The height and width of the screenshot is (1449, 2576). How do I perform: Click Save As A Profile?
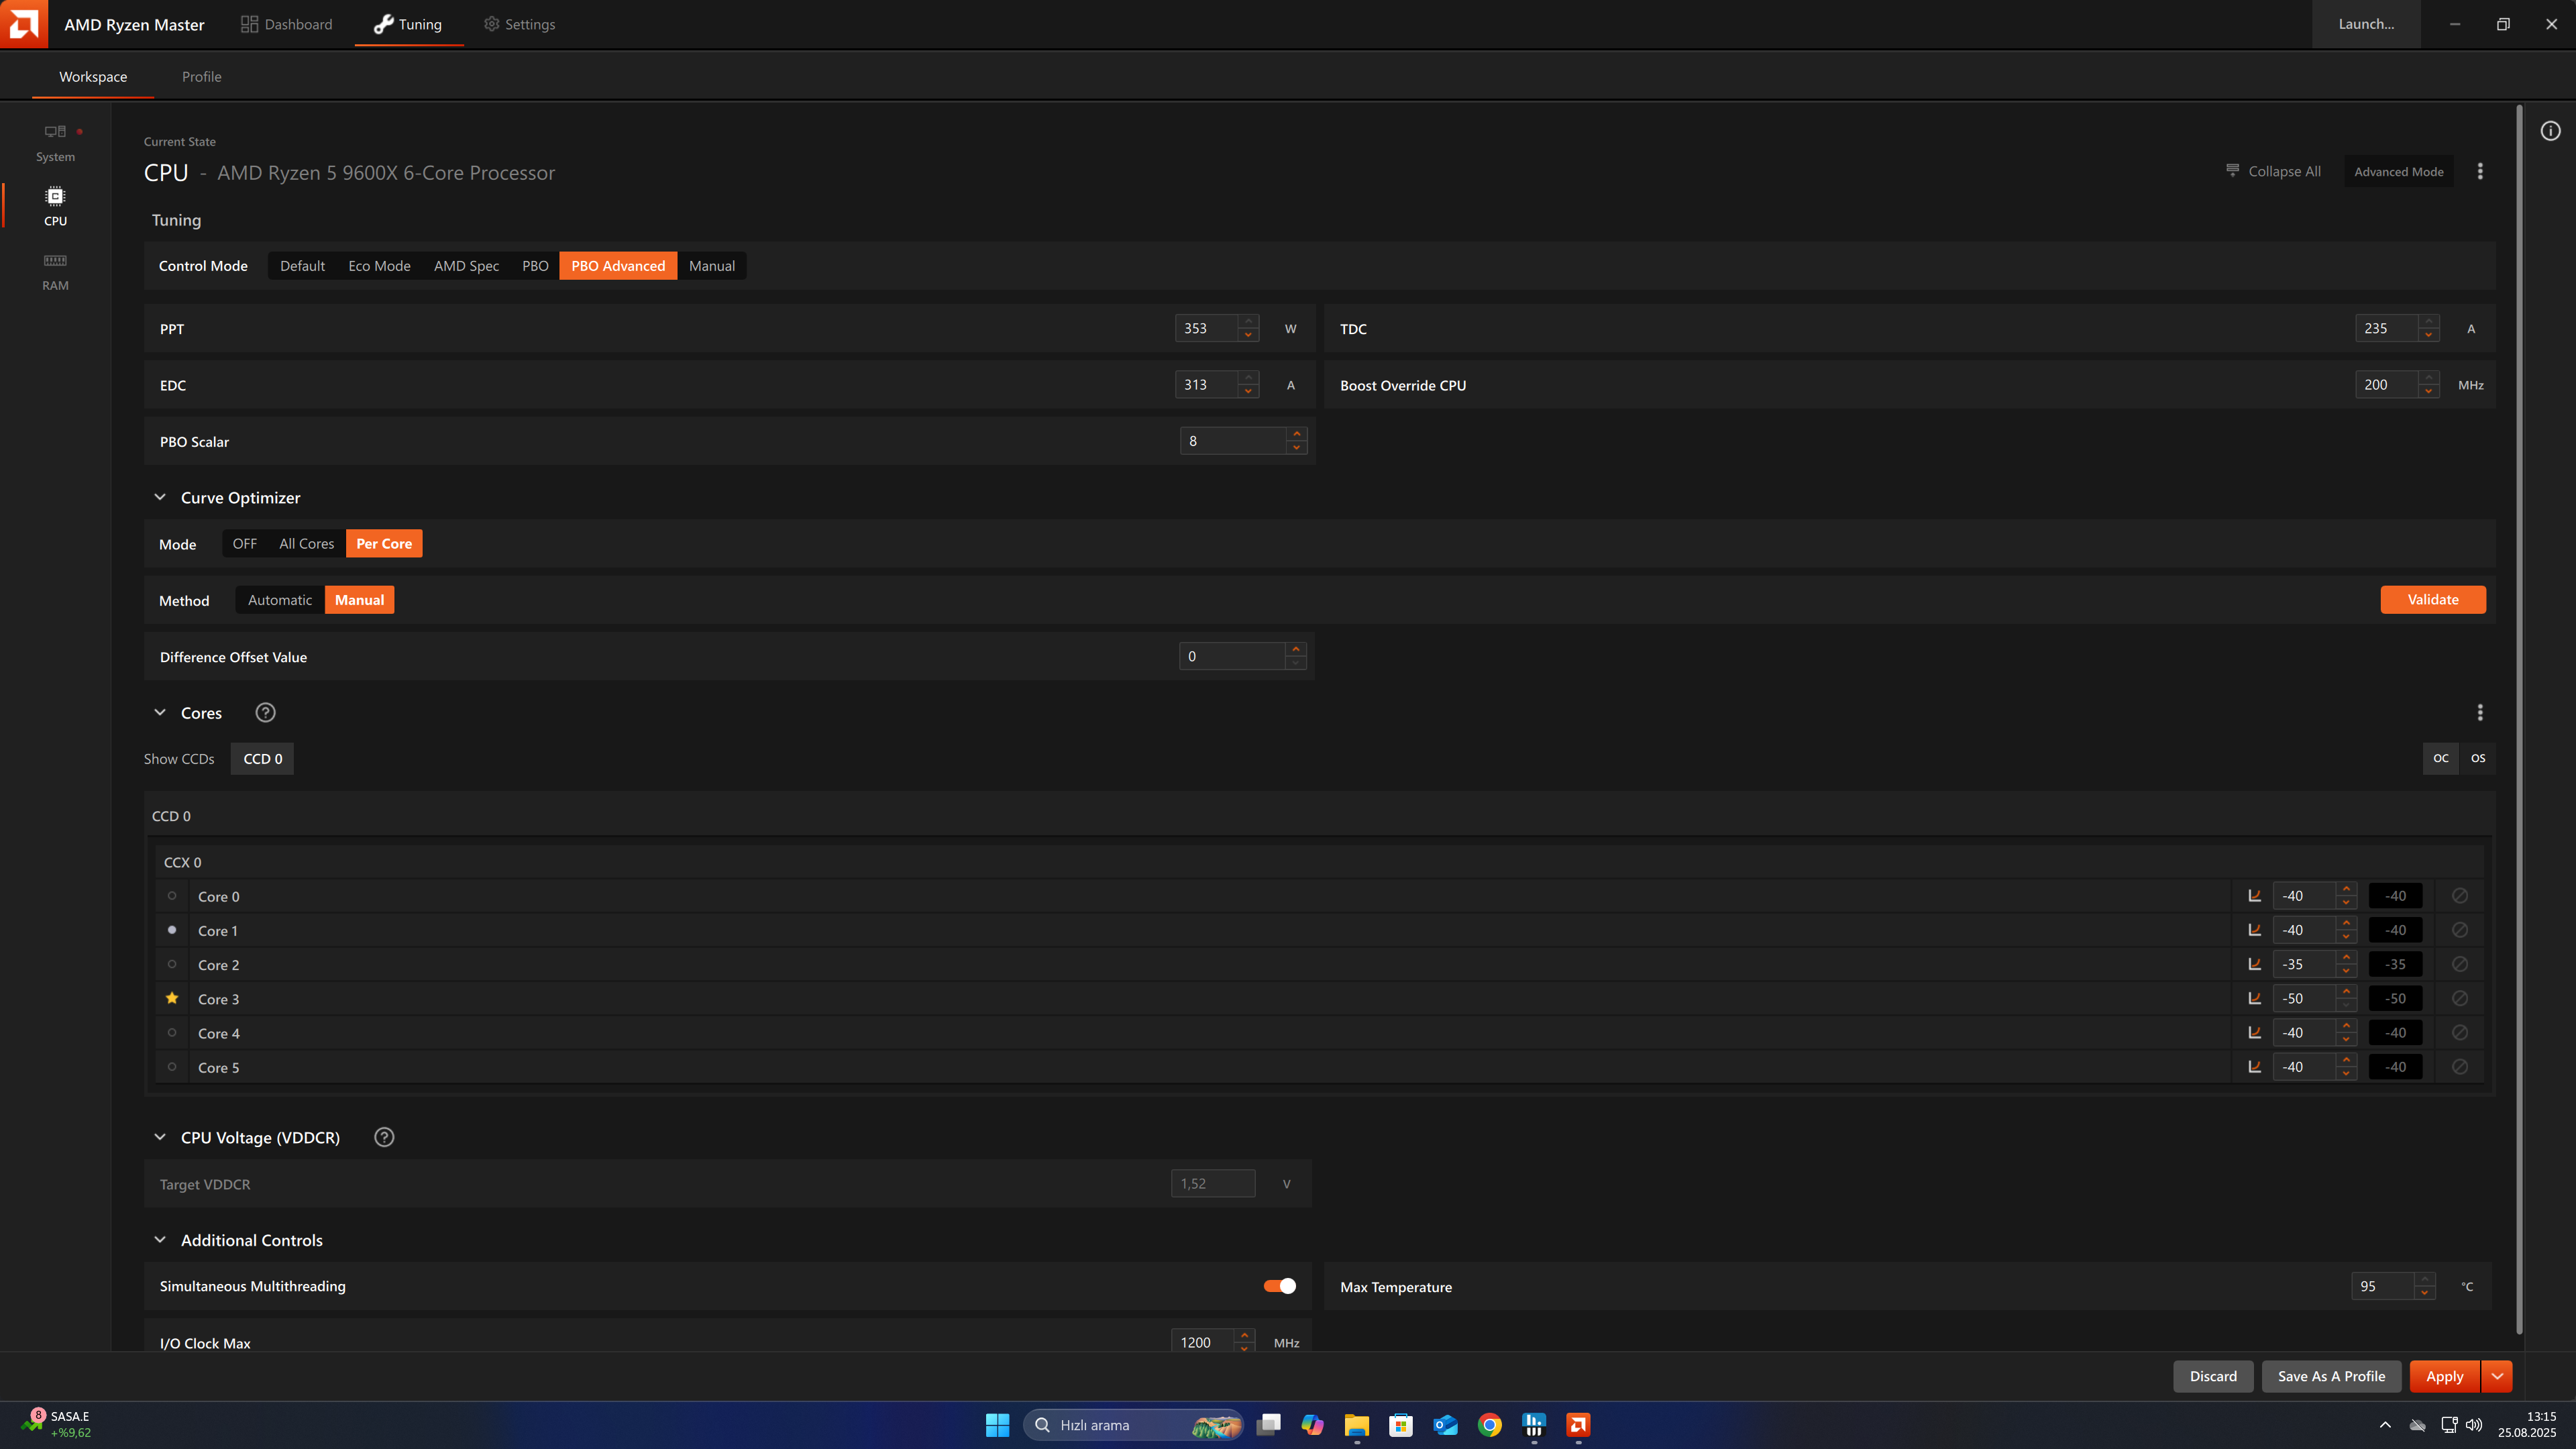point(2331,1377)
